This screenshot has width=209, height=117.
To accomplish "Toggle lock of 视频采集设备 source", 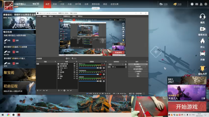I will [77, 64].
